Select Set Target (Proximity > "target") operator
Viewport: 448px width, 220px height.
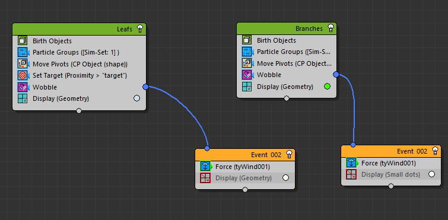point(79,75)
